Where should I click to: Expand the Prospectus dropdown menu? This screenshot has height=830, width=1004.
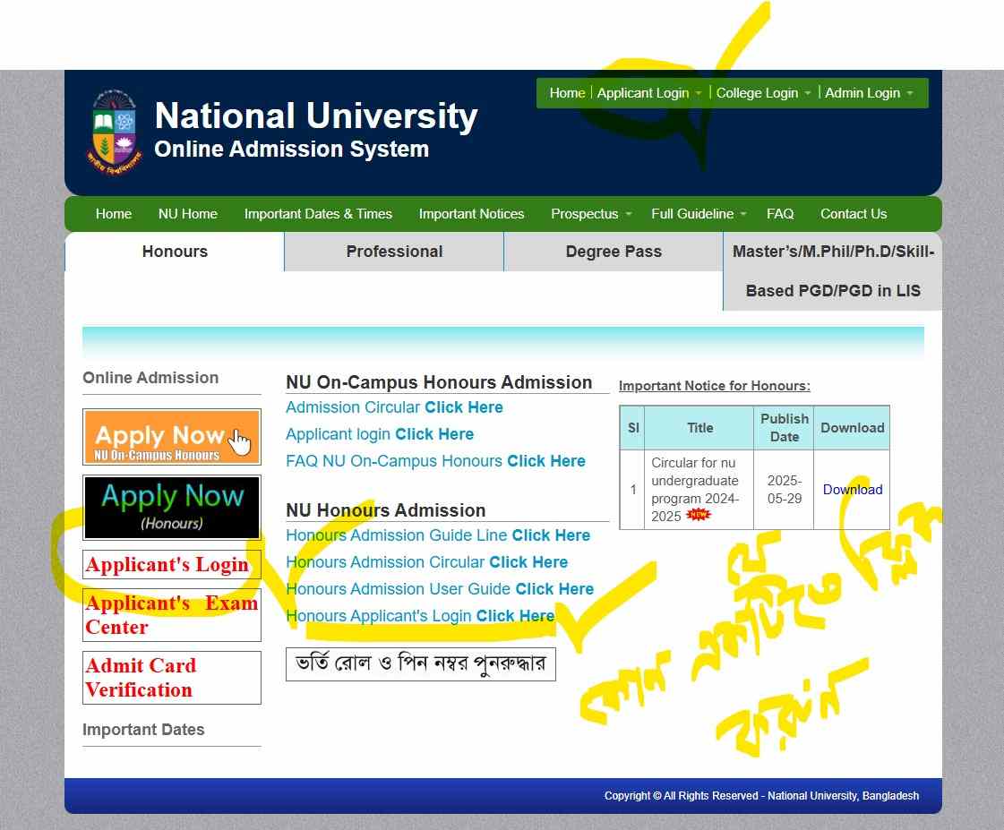click(590, 214)
